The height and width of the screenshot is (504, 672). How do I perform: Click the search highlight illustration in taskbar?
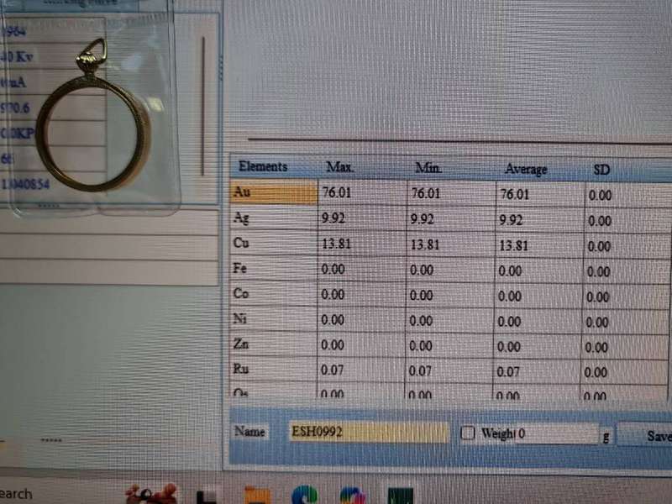(151, 494)
